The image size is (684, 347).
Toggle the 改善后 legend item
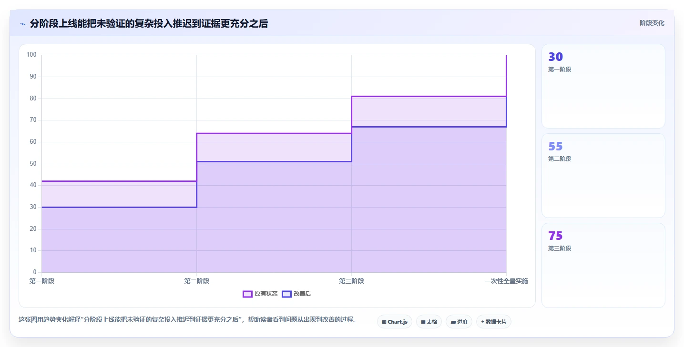(296, 294)
